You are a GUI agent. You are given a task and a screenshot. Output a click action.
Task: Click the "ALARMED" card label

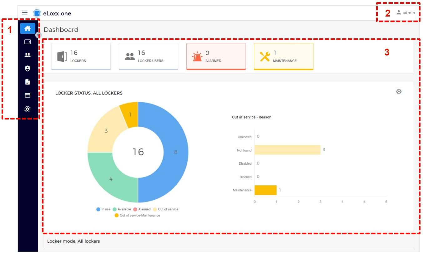[x=213, y=61]
